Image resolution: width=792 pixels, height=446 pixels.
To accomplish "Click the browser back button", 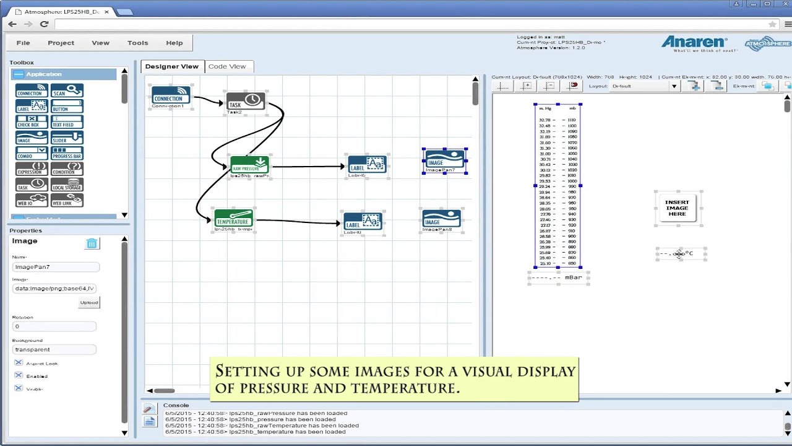I will point(12,24).
